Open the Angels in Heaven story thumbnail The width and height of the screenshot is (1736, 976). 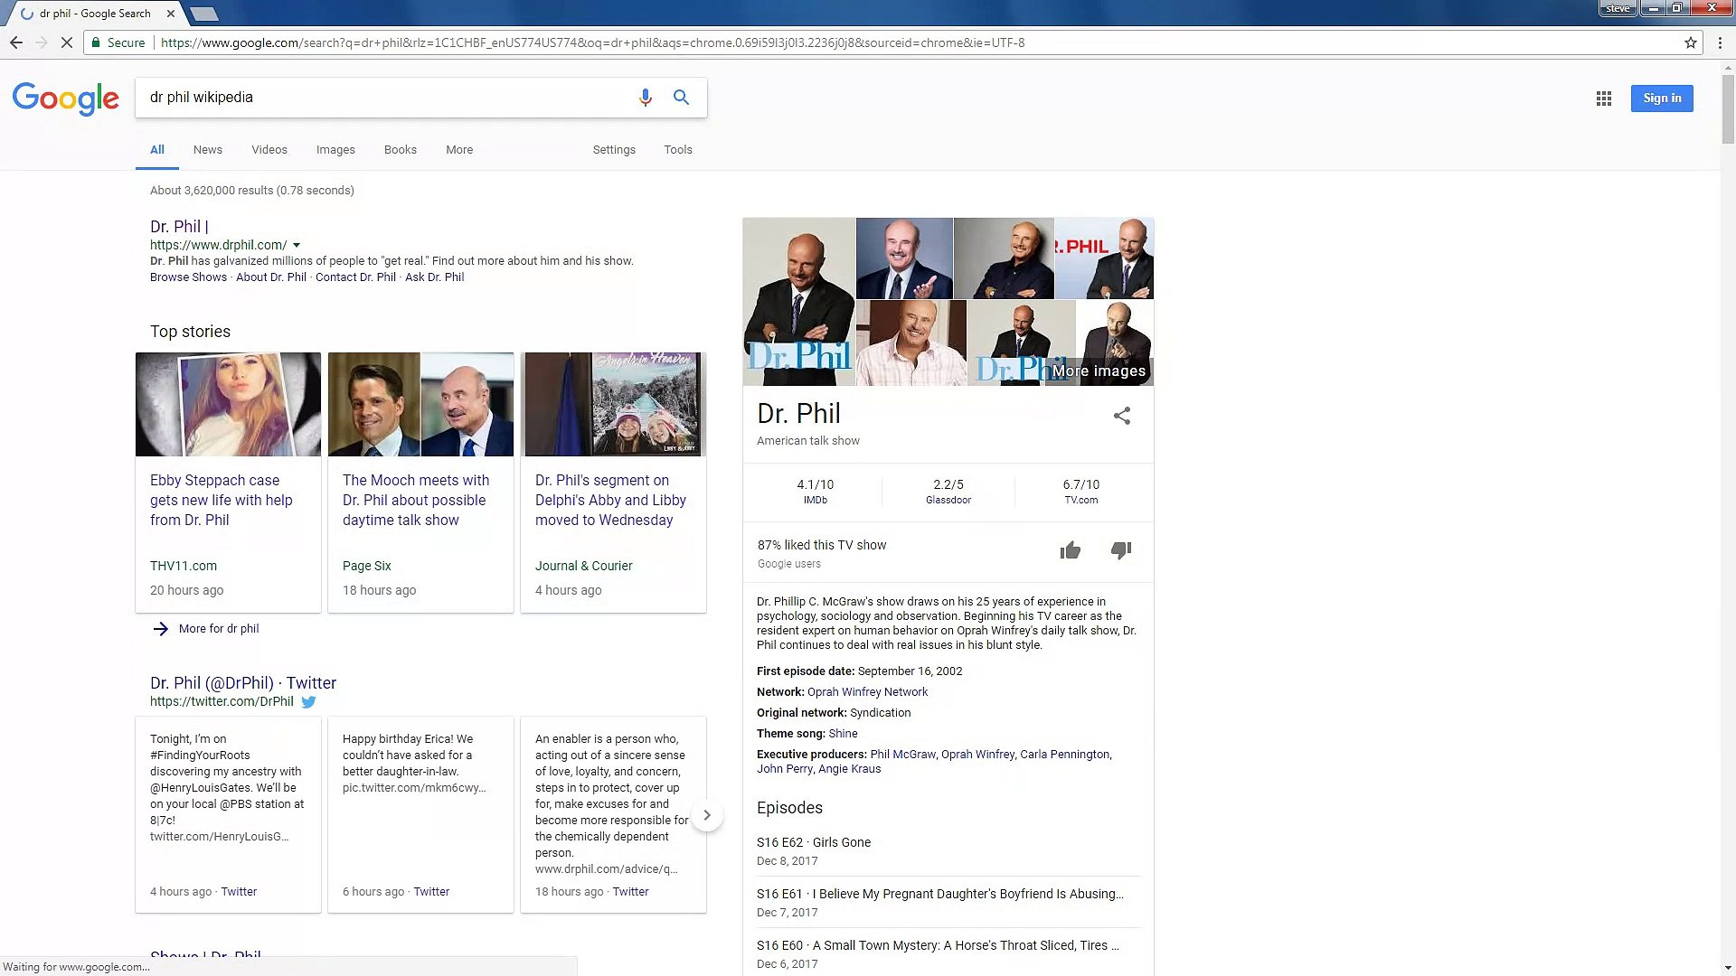pos(613,404)
